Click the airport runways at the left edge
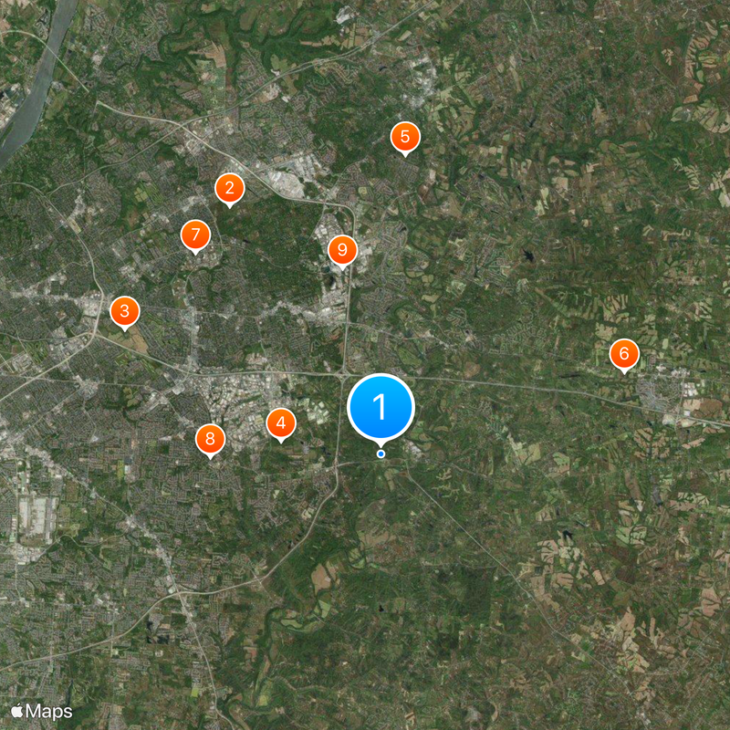Image resolution: width=730 pixels, height=730 pixels. tap(36, 516)
